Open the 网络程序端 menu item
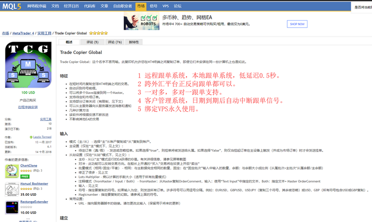The image size is (372, 222). coord(37,6)
